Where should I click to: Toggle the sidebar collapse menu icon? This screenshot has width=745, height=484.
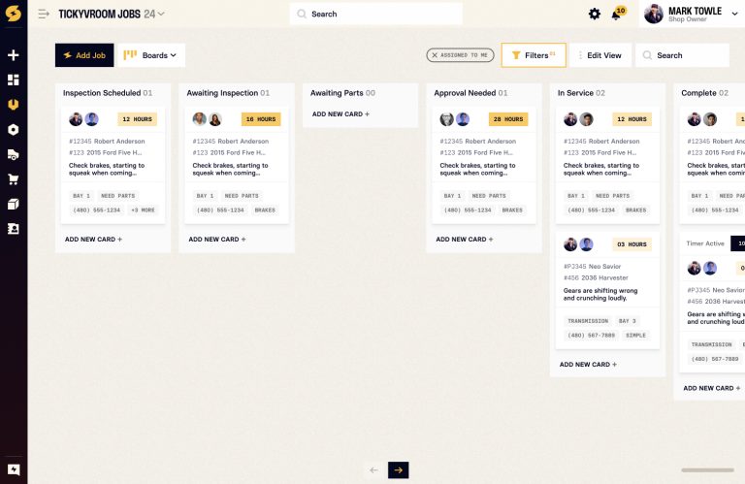(x=44, y=14)
